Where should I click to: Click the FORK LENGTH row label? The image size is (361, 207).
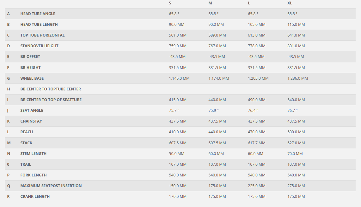pos(34,175)
